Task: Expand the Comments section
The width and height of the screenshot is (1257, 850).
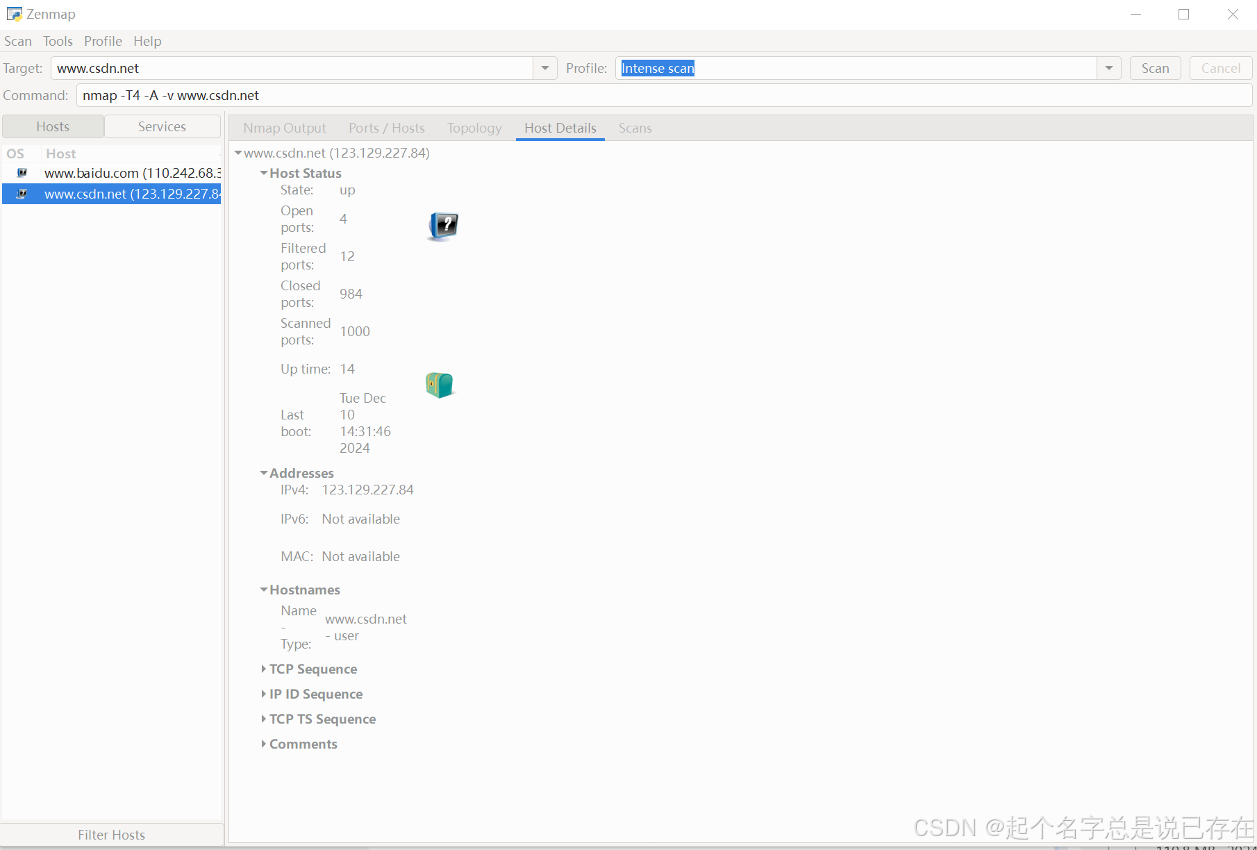Action: point(264,744)
